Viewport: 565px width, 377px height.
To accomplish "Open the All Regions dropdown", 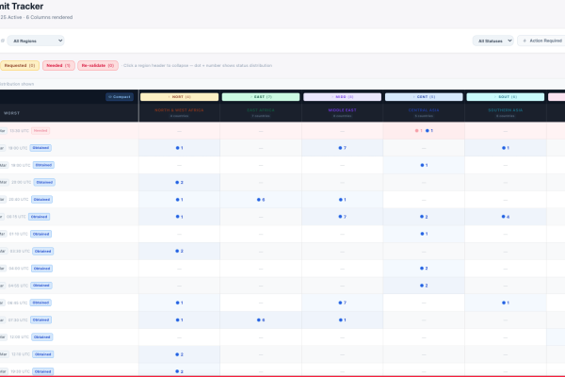I will [x=38, y=41].
